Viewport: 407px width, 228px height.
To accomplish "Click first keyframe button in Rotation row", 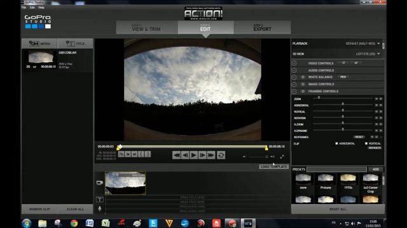I will point(376,118).
